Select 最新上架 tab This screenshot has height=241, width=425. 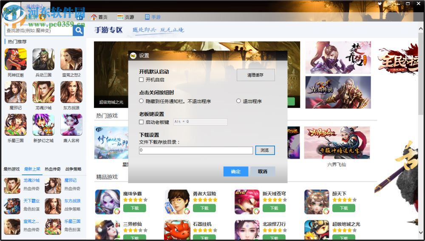point(32,169)
